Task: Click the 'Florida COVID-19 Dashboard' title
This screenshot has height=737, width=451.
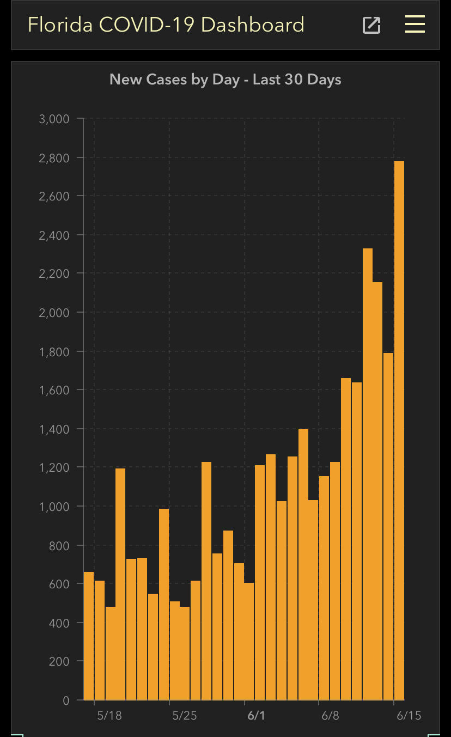Action: [166, 25]
